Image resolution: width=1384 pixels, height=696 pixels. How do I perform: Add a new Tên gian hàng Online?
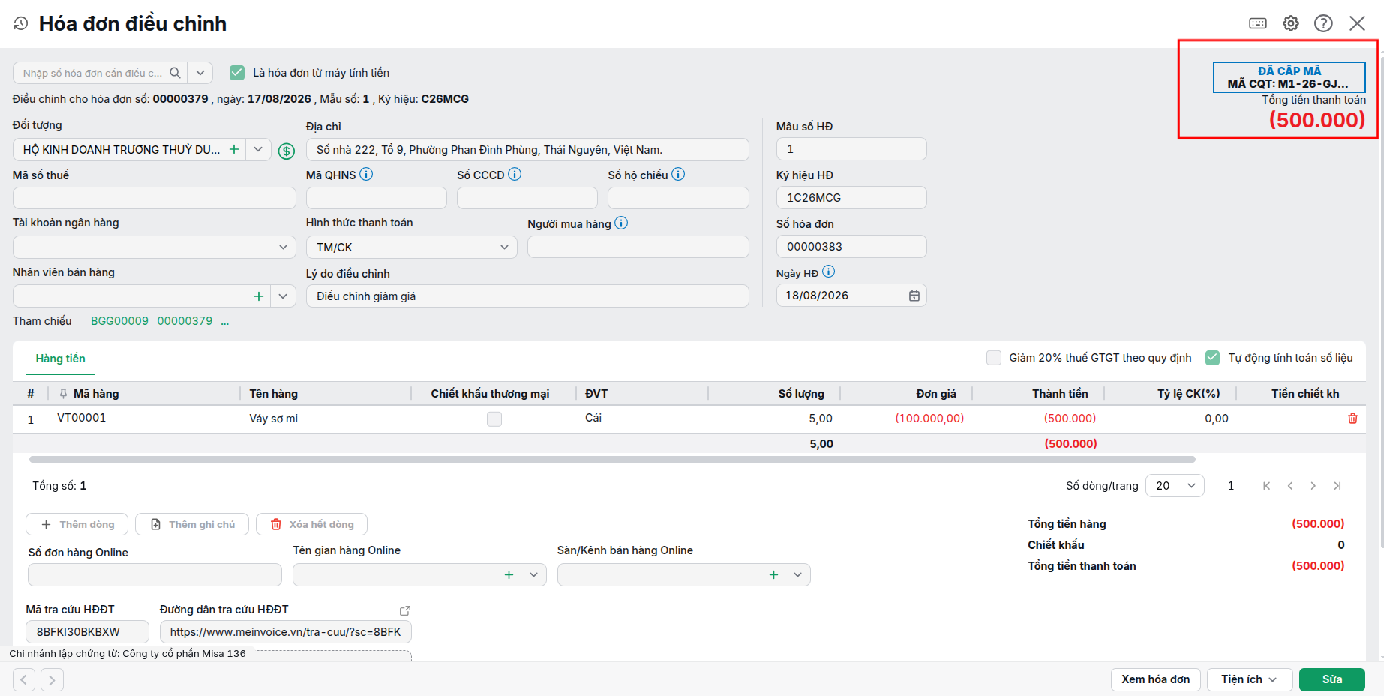click(509, 575)
